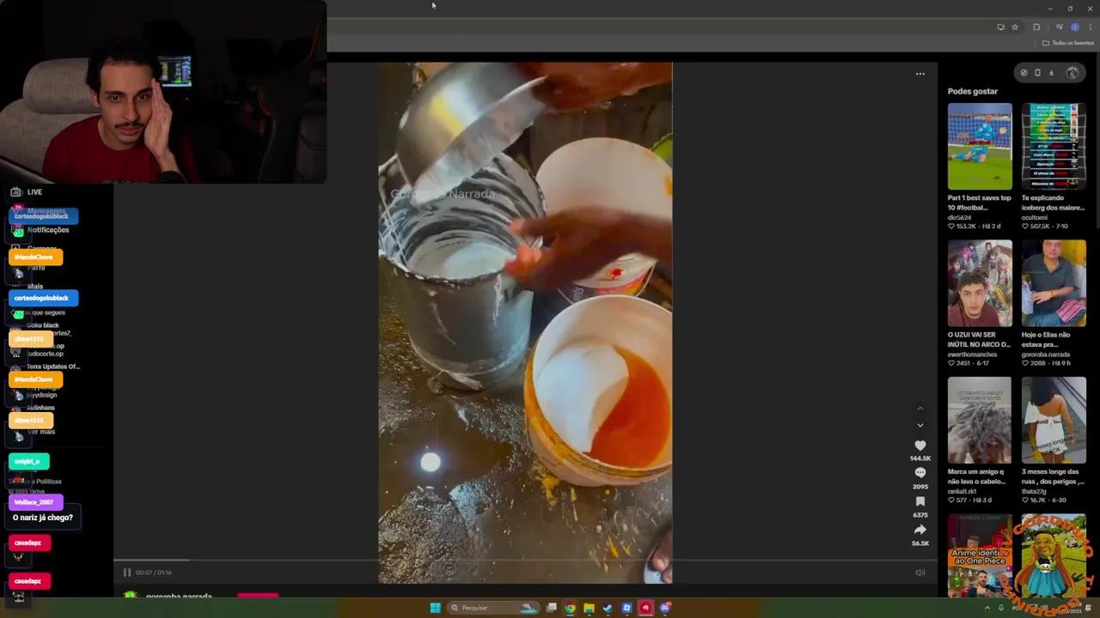Click the Chrome profile avatar in toolbar
The image size is (1100, 618).
[1074, 27]
